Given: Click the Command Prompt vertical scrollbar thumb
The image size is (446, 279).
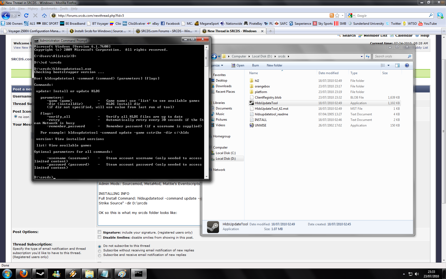Looking at the screenshot, I should [x=207, y=58].
